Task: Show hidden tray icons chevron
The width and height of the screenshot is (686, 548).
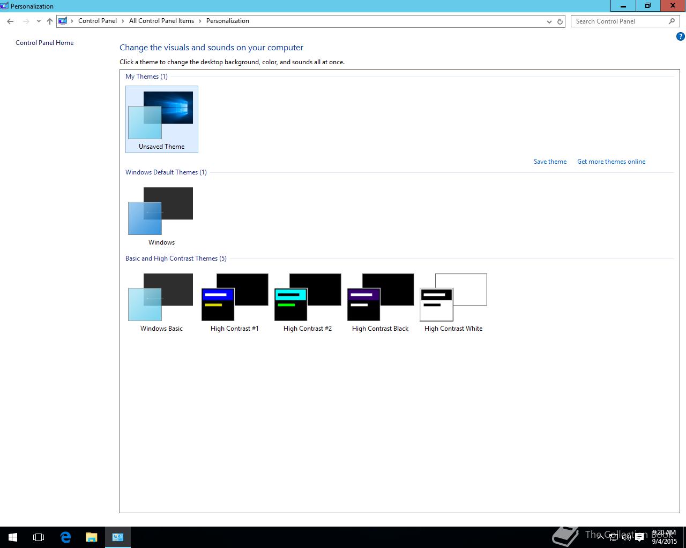Action: [601, 537]
